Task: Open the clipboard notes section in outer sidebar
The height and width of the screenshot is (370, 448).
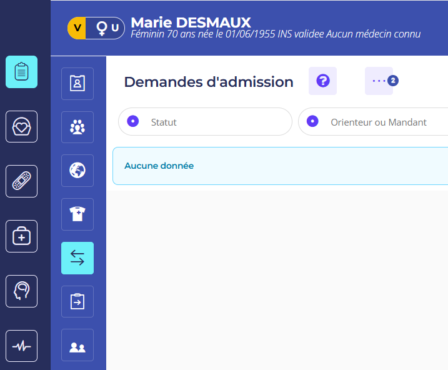Action: coord(21,72)
